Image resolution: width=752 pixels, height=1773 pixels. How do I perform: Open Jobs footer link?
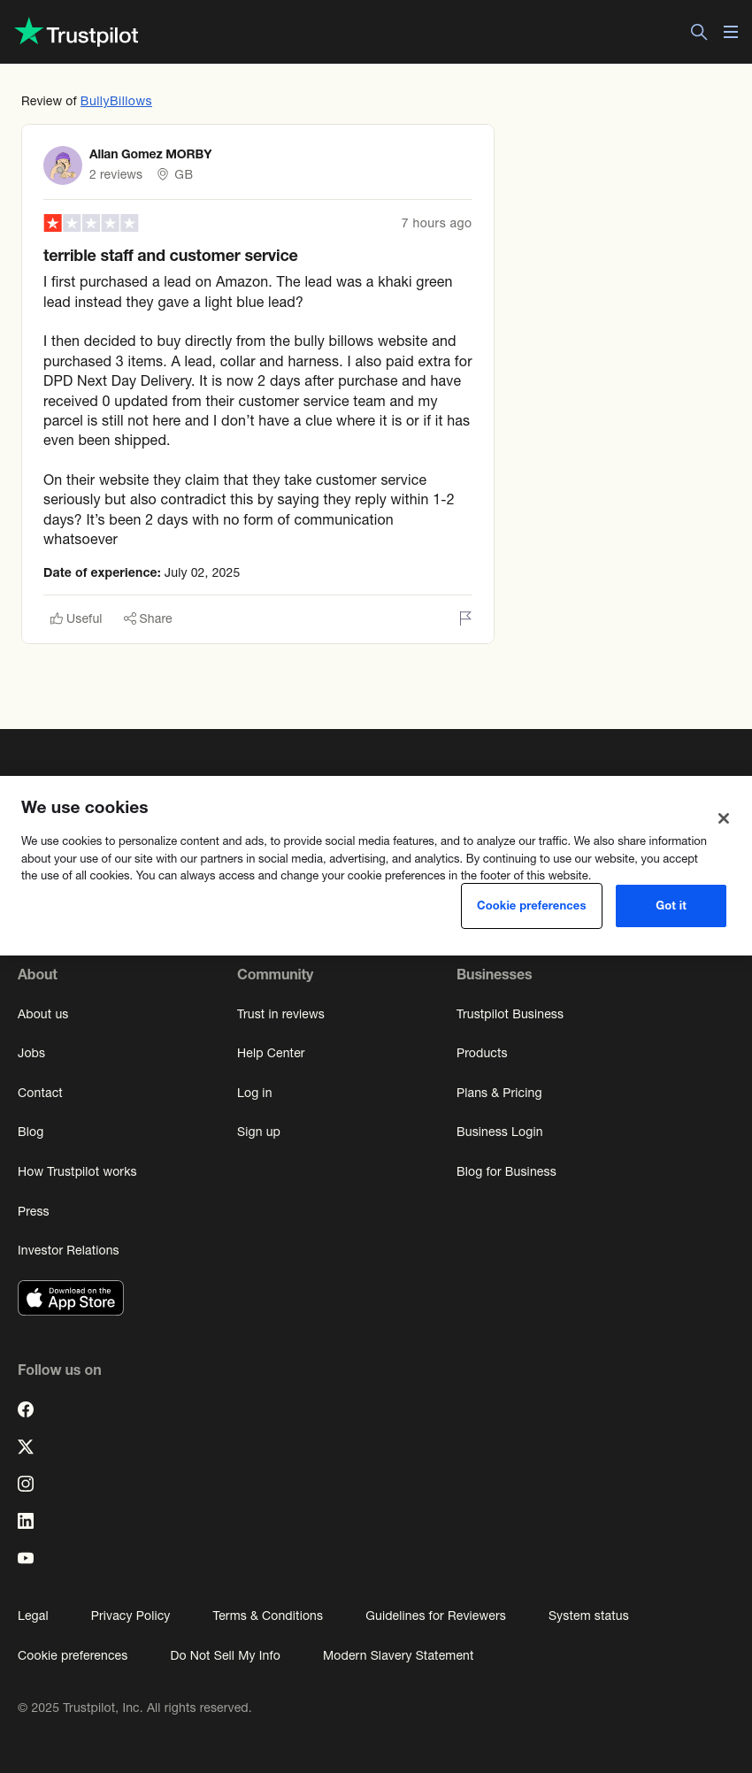(31, 1053)
